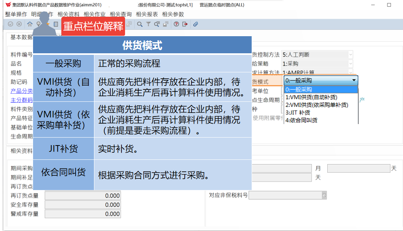This screenshot has width=403, height=231.
Task: Open the list document toolbar icon
Action: tap(55, 24)
